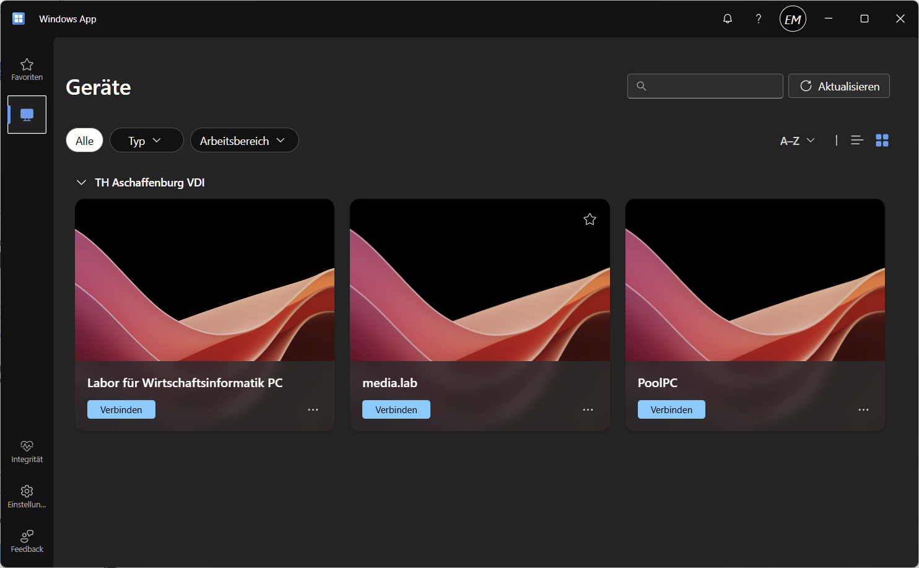
Task: Open the Integrität health page
Action: click(27, 452)
